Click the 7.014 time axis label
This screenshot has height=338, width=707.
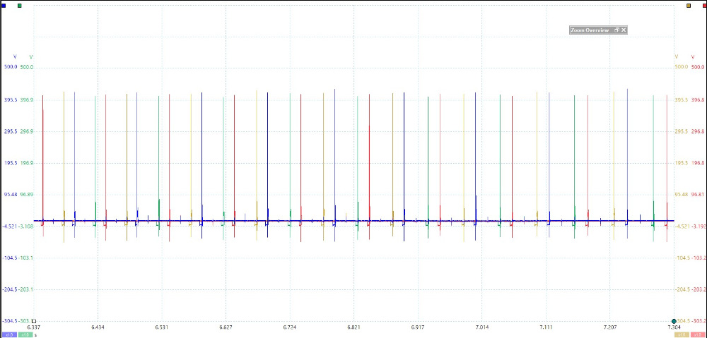481,327
